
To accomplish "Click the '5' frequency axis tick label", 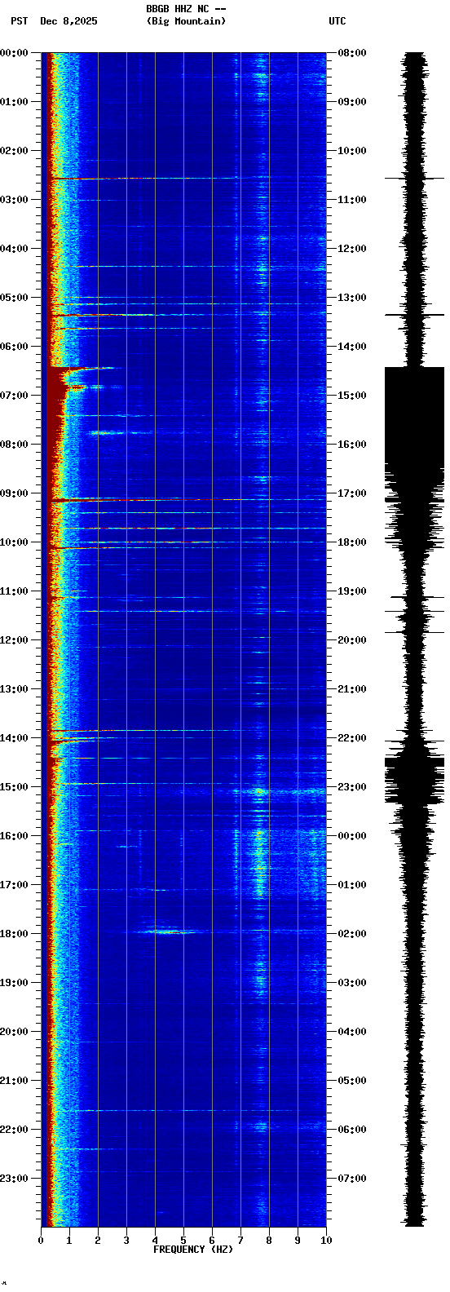I will [183, 1241].
